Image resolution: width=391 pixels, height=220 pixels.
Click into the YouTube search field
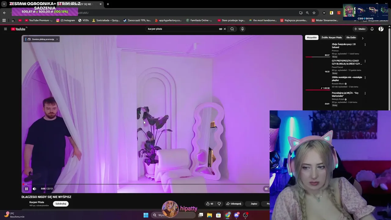click(x=182, y=29)
